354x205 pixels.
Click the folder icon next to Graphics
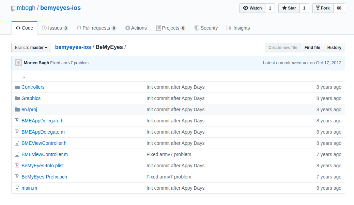17,98
